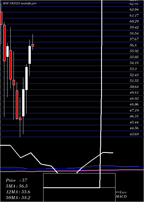
Task: Pick the 49.81 axis value
Action: [134, 93]
